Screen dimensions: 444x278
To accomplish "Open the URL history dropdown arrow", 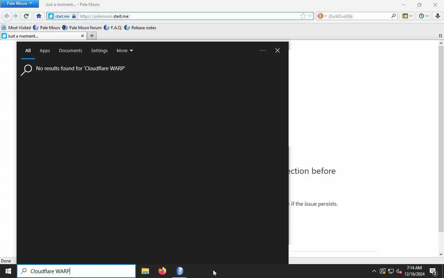I will pos(310,16).
